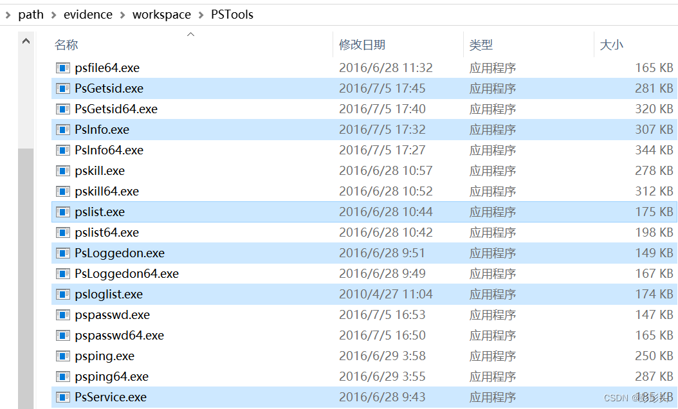This screenshot has width=678, height=409.
Task: Select file name psping.exe
Action: (105, 356)
